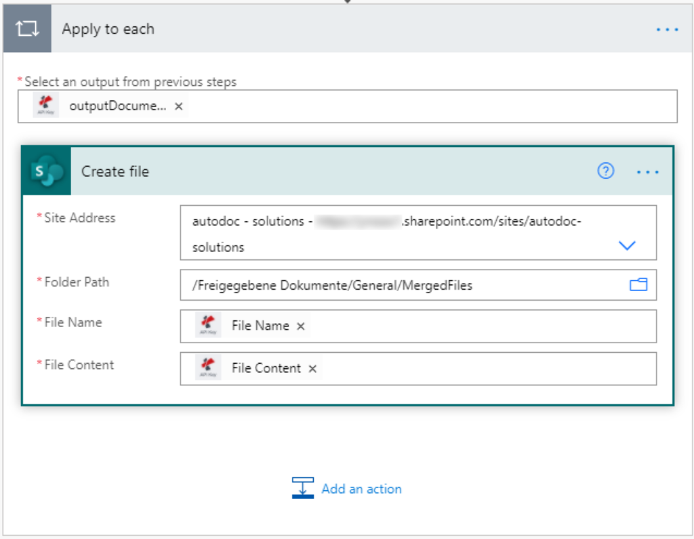
Task: Click the File Name token connector icon
Action: tap(208, 326)
